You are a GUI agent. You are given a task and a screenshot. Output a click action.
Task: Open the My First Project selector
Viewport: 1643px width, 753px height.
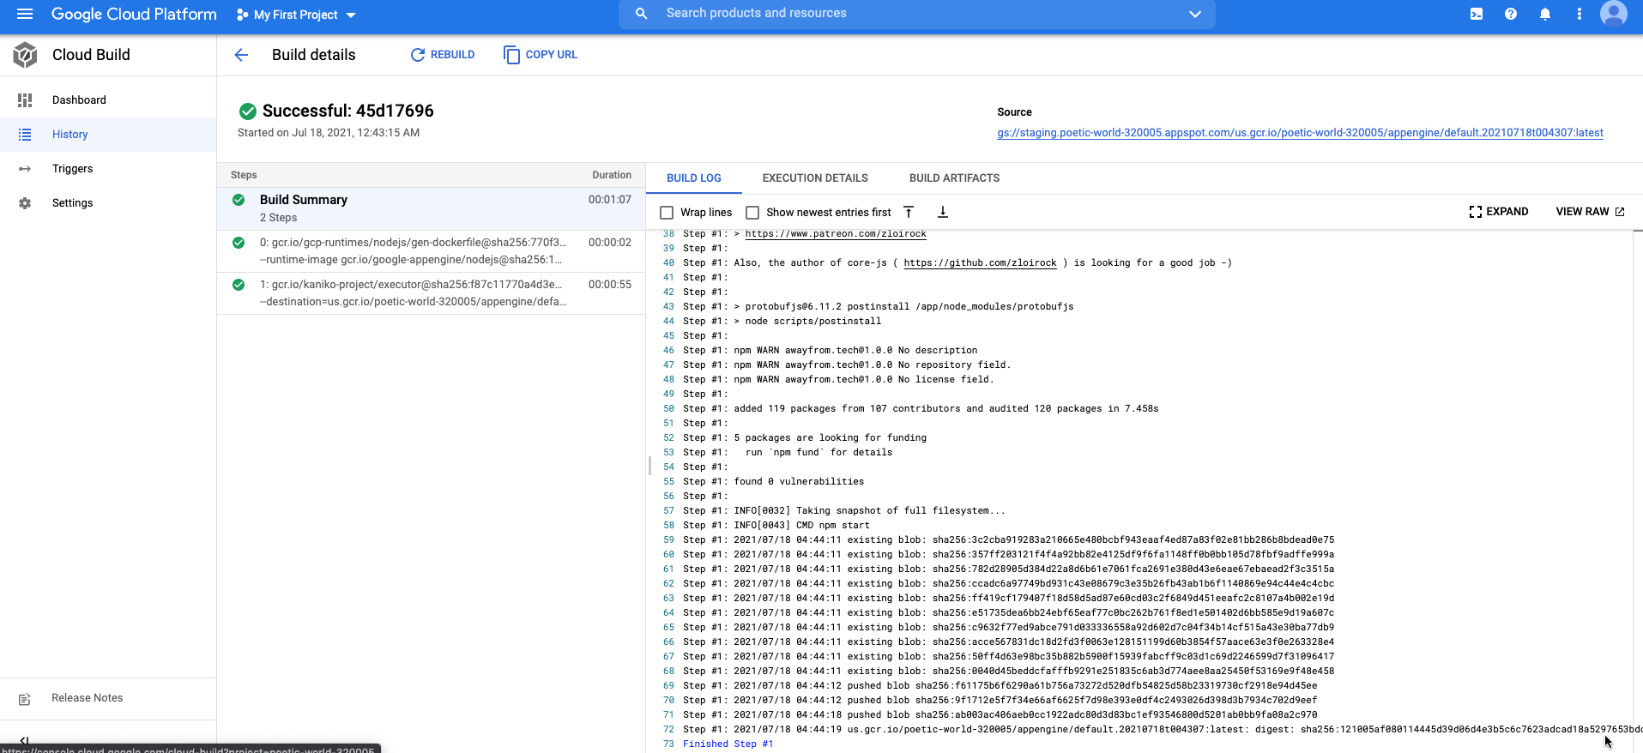coord(296,15)
